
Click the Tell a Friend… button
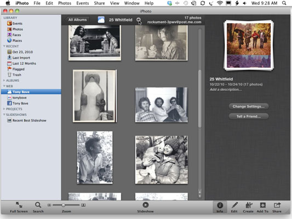tap(248, 116)
